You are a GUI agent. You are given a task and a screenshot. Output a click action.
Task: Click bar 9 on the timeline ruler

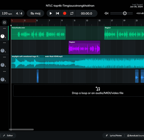(62, 21)
